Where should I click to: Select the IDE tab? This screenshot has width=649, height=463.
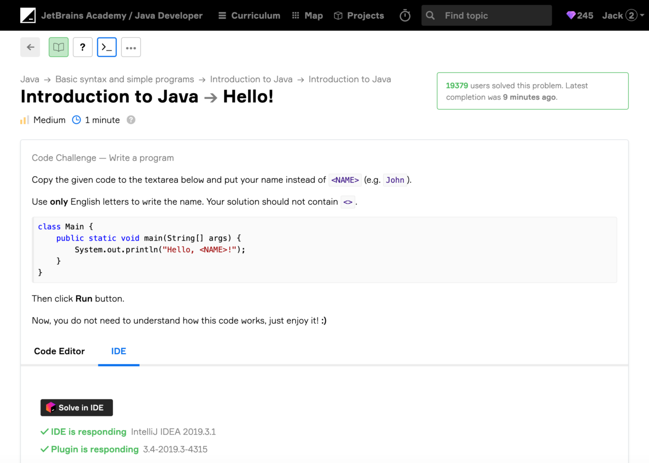pos(119,351)
